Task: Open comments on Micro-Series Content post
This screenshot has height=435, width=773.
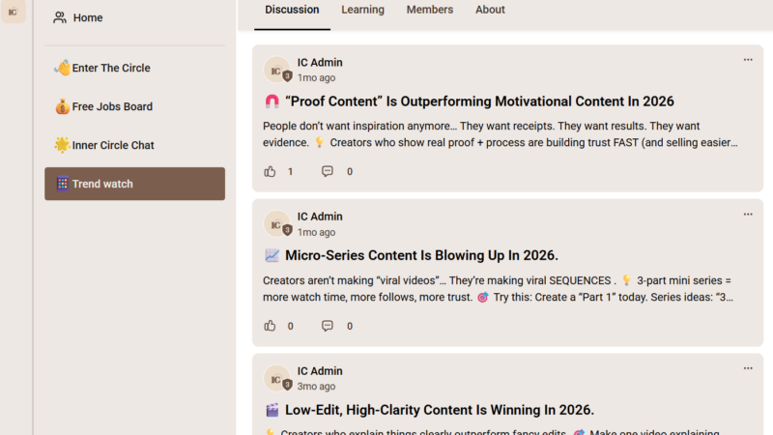Action: click(x=328, y=326)
